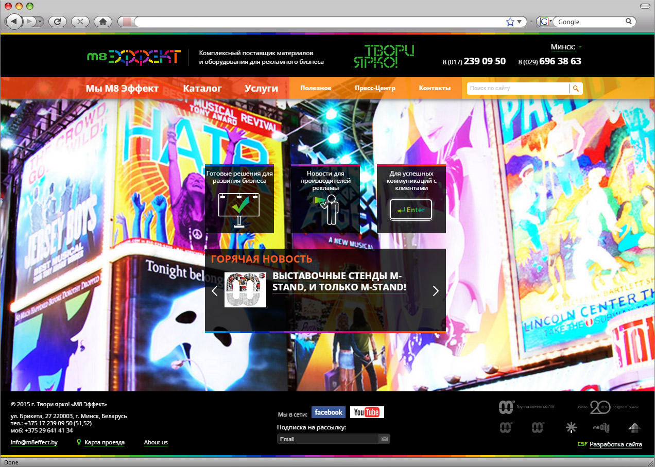The width and height of the screenshot is (655, 467).
Task: Expand the Минск city selector
Action: [566, 47]
